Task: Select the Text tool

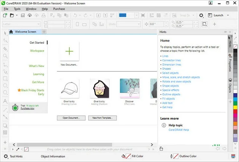Action: [5, 101]
